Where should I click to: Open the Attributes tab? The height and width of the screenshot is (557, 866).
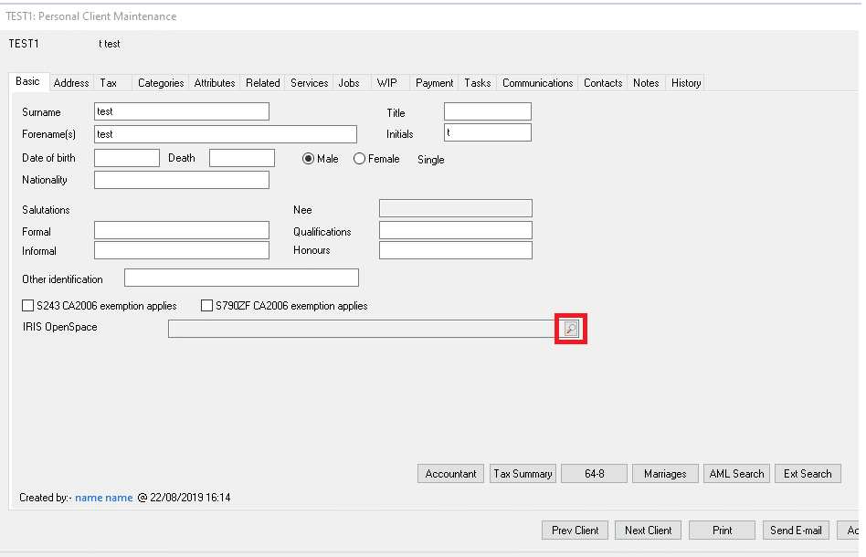click(x=214, y=82)
